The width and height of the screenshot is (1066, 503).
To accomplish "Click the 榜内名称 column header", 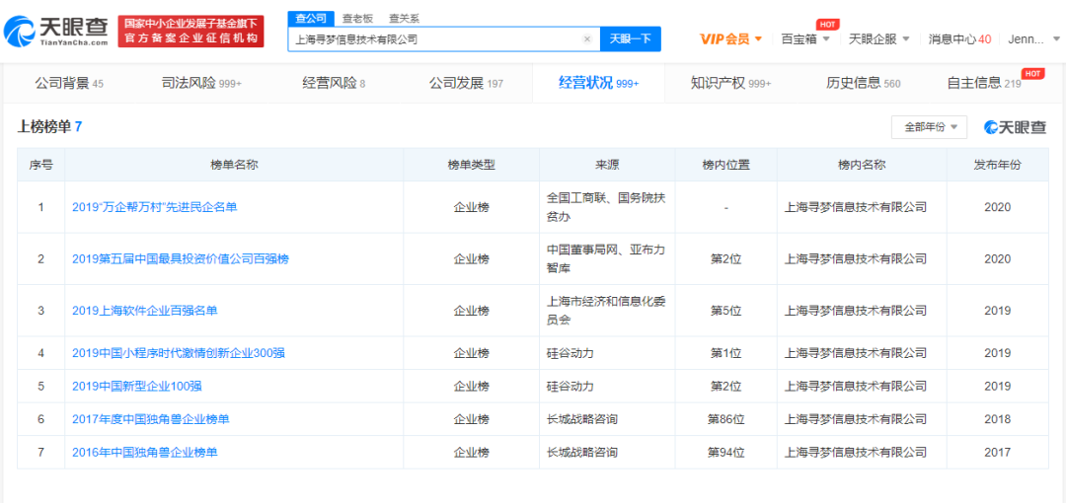I will (x=862, y=165).
